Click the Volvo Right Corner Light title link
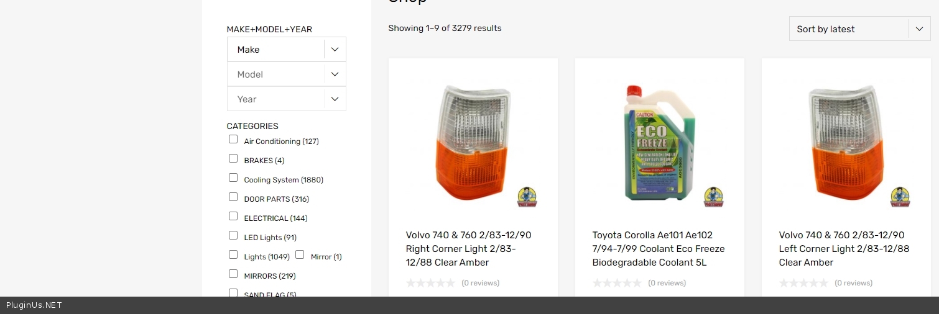939x314 pixels. click(x=468, y=249)
